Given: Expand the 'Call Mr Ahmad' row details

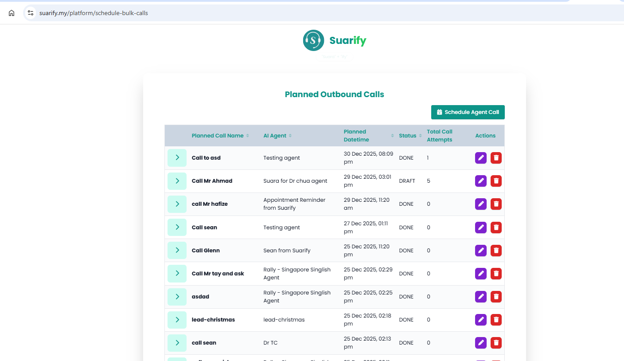Looking at the screenshot, I should (x=177, y=181).
